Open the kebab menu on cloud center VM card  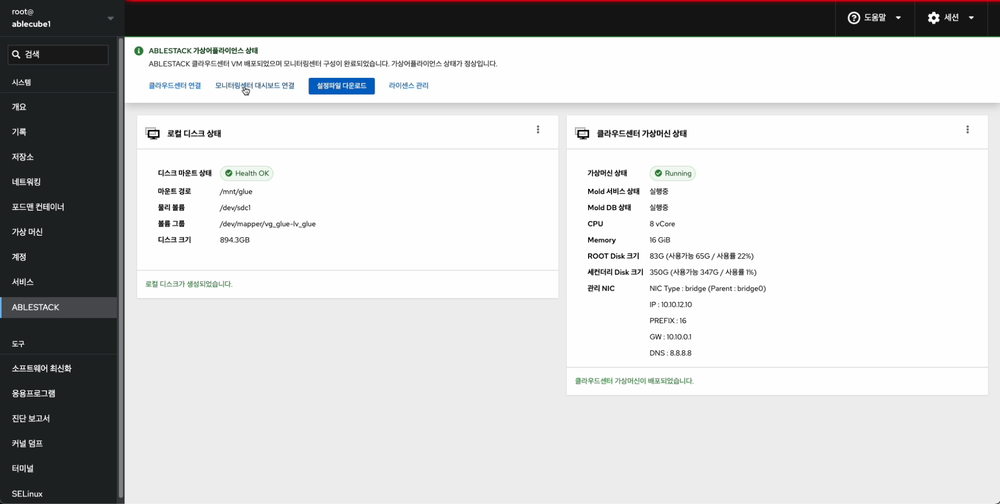967,130
